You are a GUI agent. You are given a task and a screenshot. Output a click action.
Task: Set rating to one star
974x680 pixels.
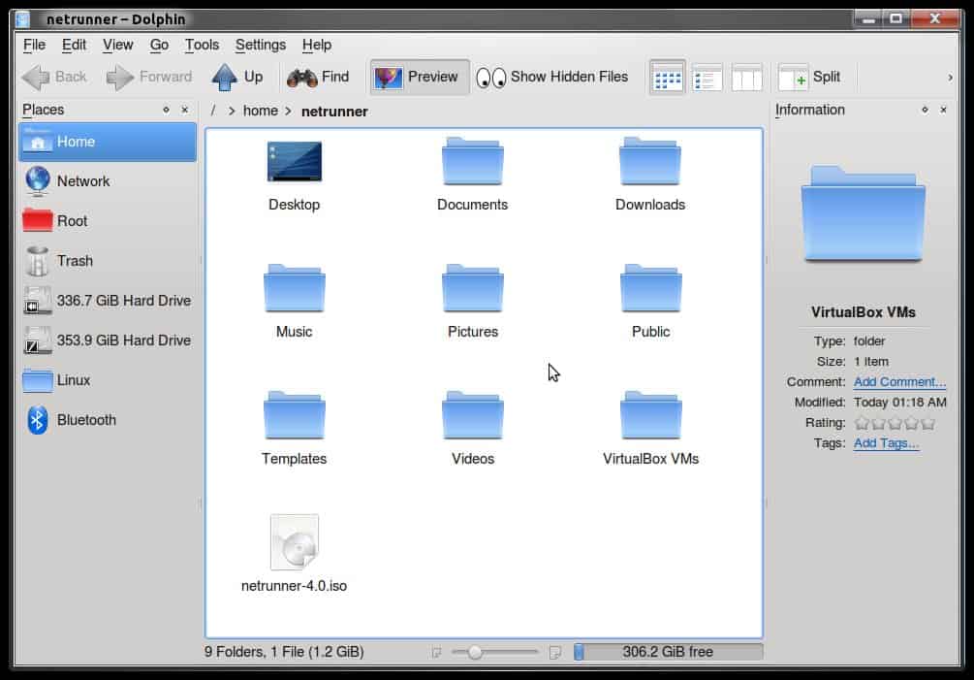[x=862, y=423]
